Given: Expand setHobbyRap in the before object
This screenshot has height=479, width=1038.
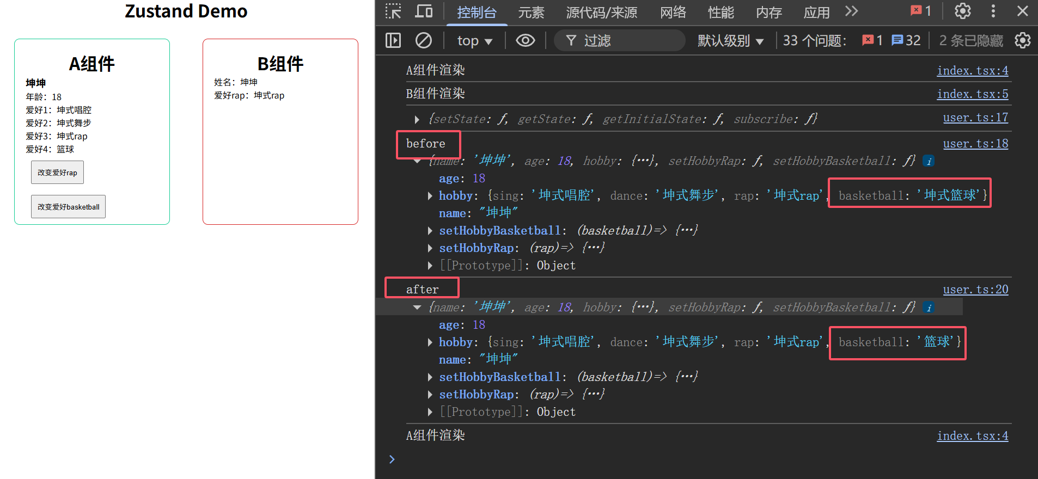Looking at the screenshot, I should pos(430,248).
